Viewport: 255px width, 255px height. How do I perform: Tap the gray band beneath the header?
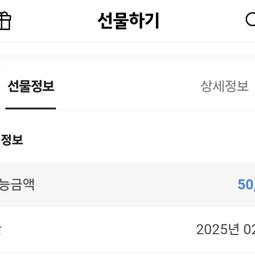click(x=128, y=58)
